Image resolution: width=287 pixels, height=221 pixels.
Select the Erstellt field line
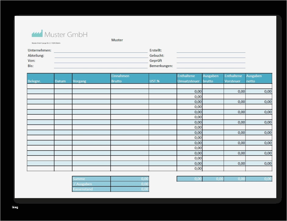[x=211, y=52]
